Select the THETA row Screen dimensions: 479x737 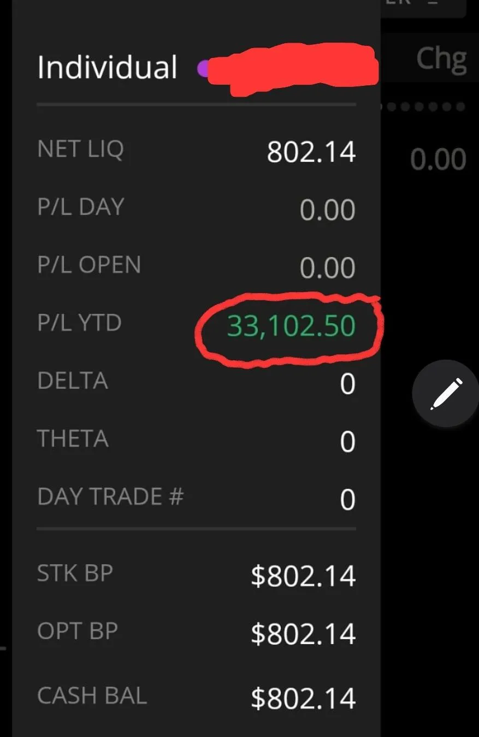point(197,441)
